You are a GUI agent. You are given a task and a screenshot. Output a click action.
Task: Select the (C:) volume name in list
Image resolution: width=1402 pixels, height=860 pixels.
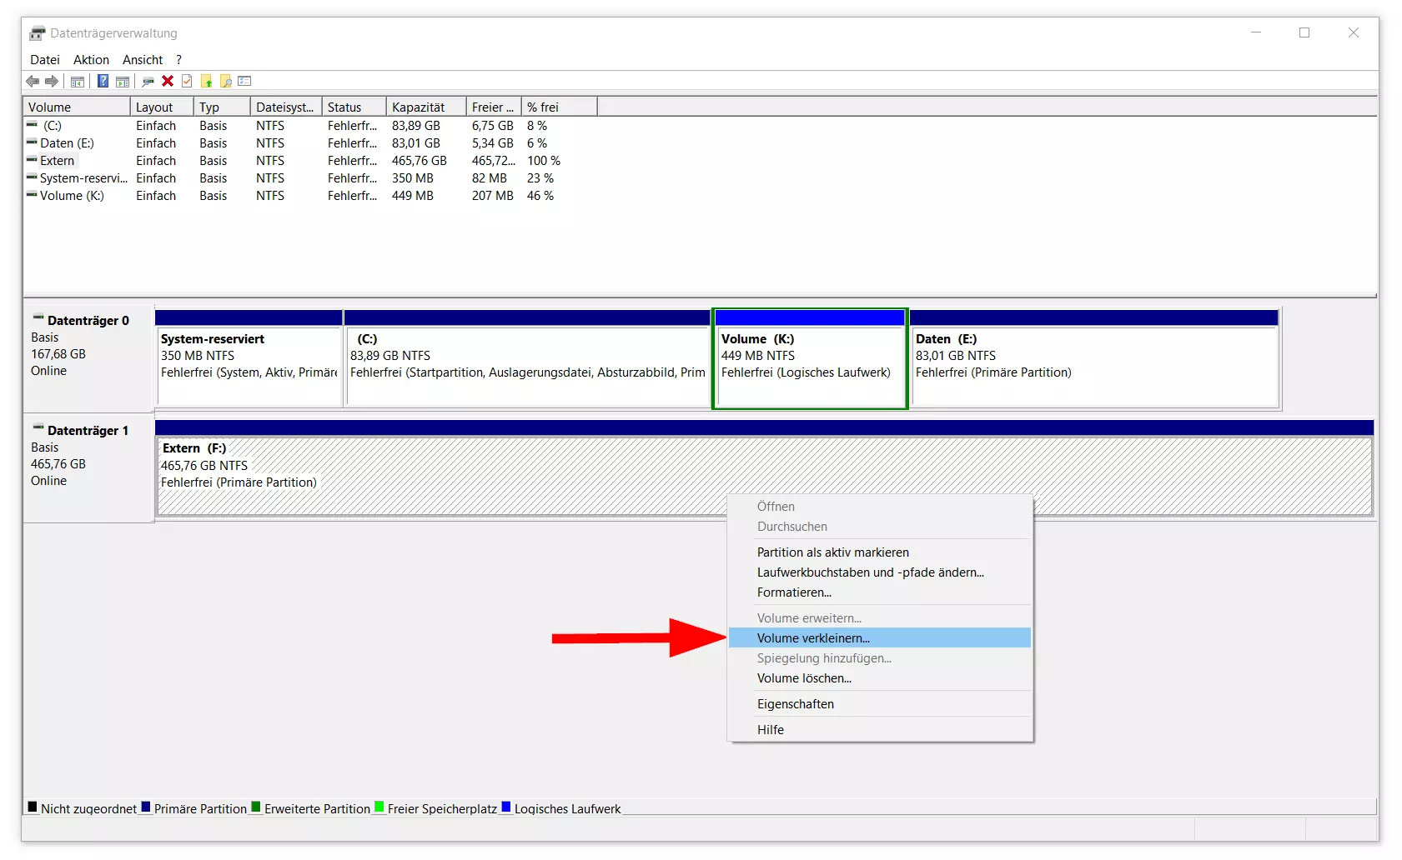53,125
